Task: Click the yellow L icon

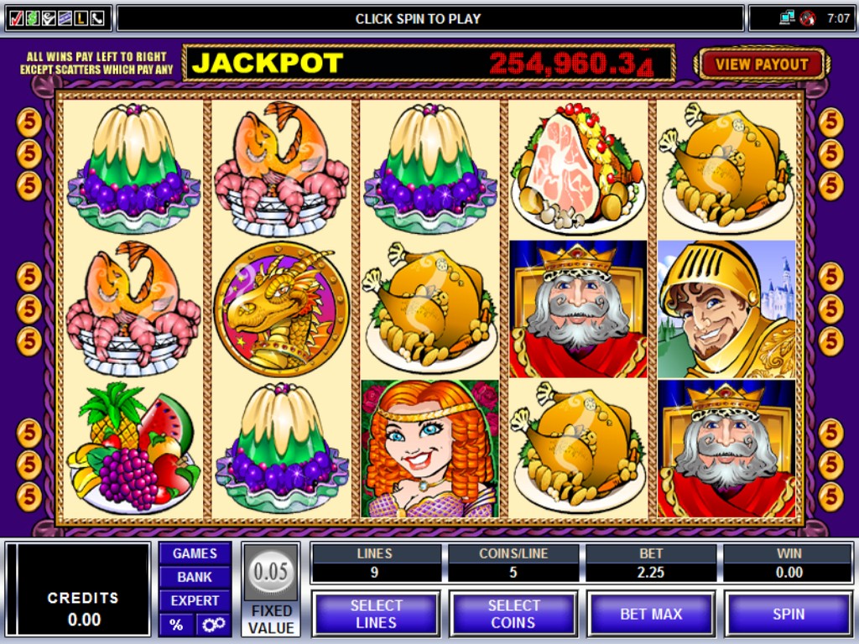Action: coord(81,18)
